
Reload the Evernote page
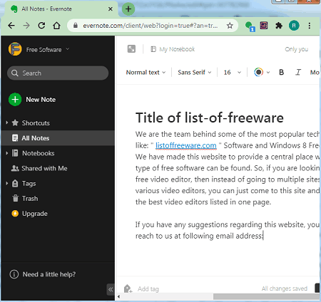(x=41, y=26)
